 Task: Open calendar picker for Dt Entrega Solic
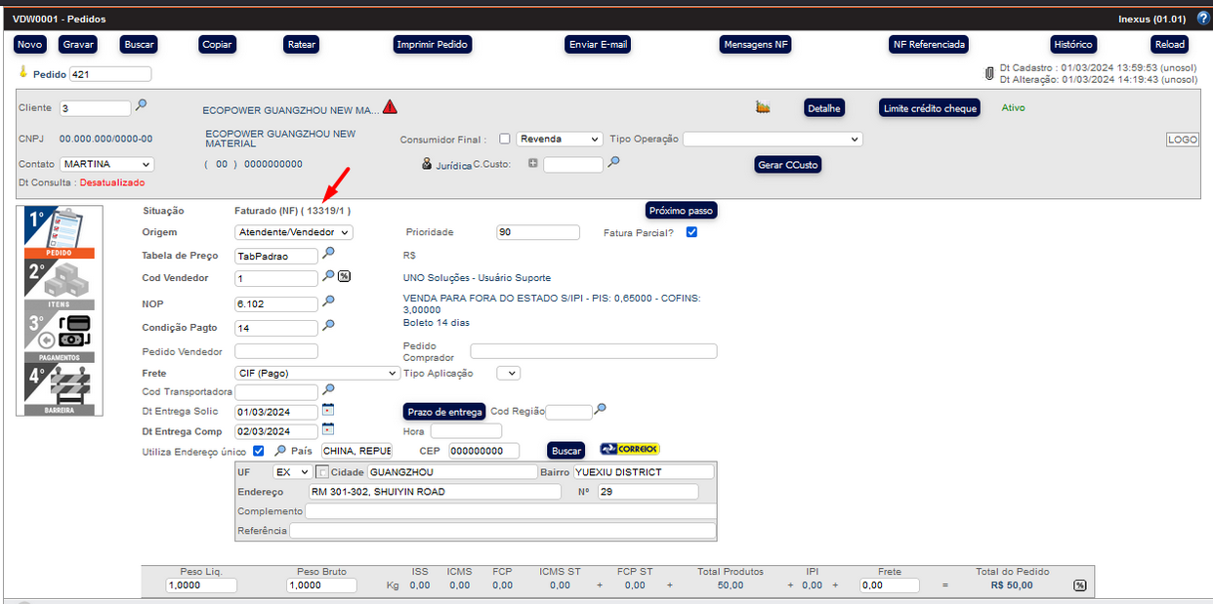pos(328,410)
